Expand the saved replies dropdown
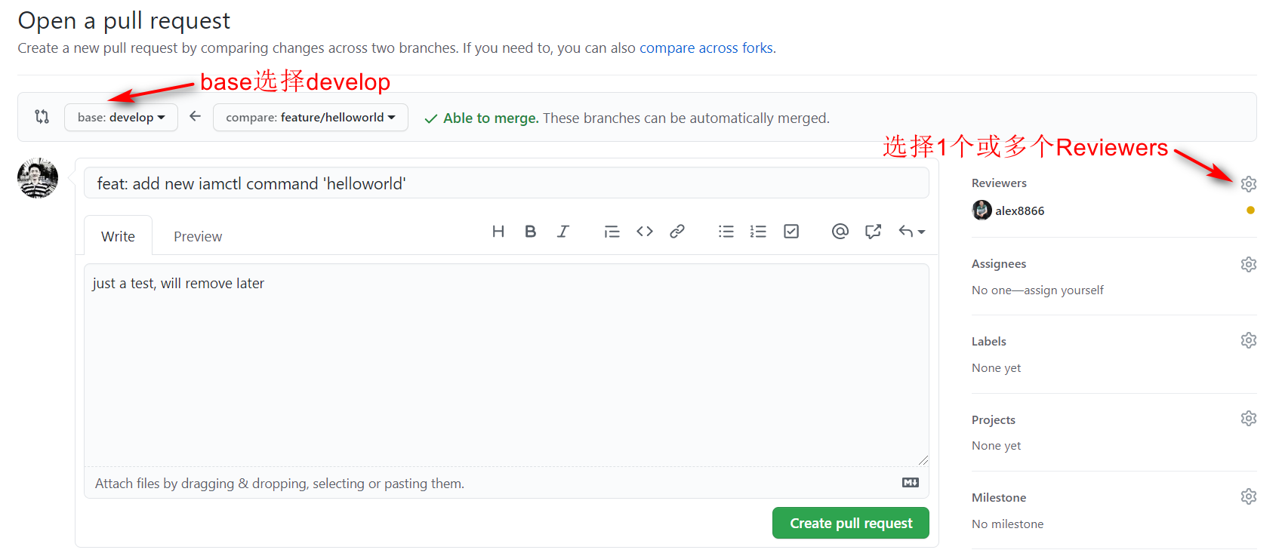 point(911,232)
